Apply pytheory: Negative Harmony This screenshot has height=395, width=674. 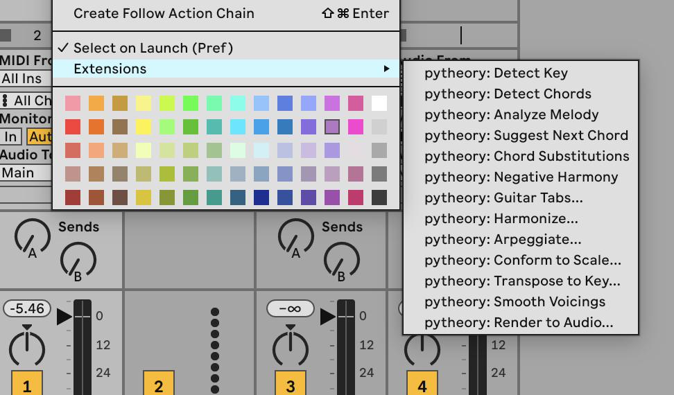[x=521, y=177]
